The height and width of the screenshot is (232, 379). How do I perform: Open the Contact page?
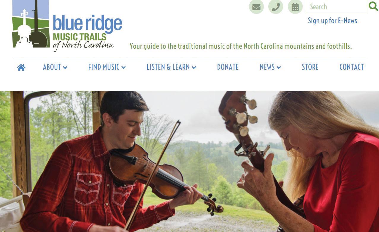(x=351, y=67)
